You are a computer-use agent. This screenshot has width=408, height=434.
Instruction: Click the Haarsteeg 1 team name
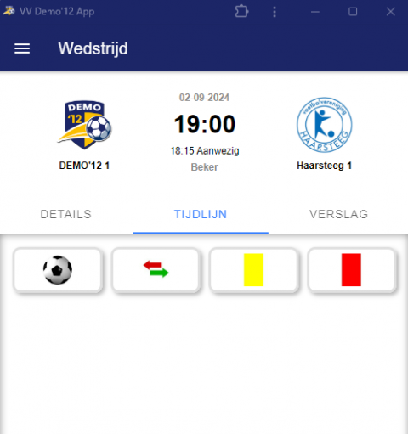[325, 166]
